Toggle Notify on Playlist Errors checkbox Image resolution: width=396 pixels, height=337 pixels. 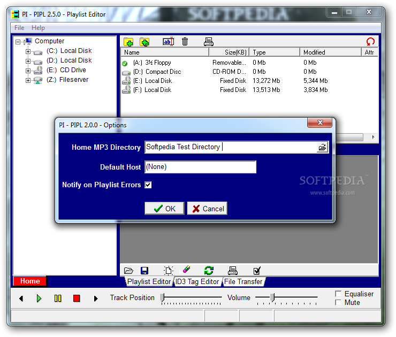148,185
